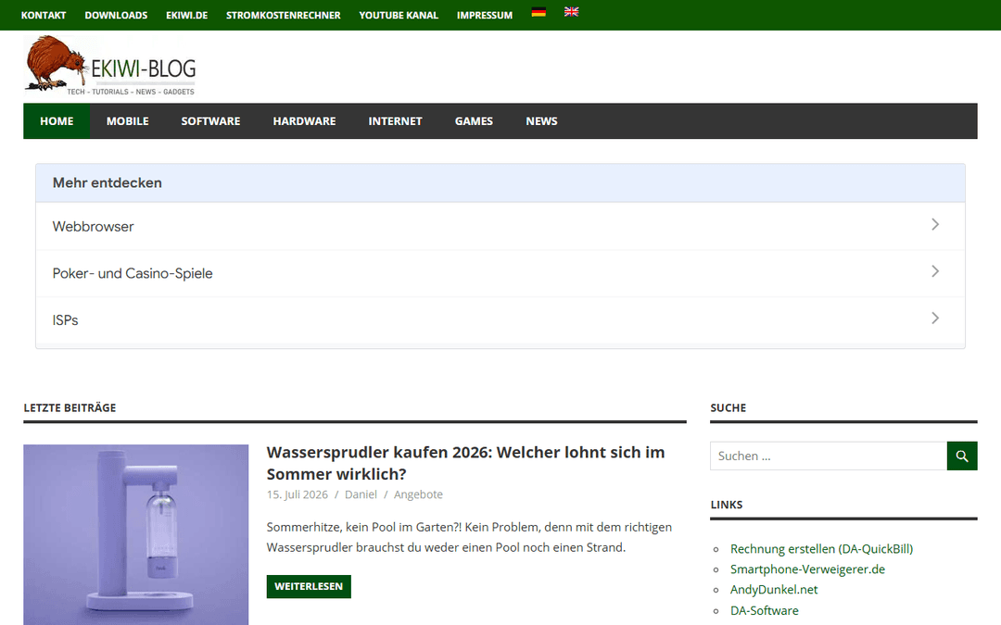Click the WEITERLESEN button
This screenshot has width=1001, height=625.
coord(309,586)
